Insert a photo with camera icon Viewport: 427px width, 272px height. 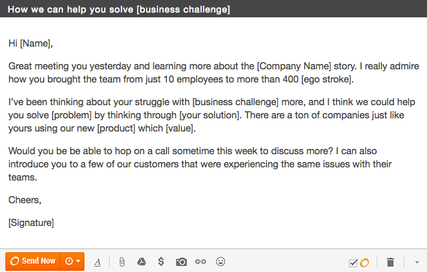click(181, 262)
